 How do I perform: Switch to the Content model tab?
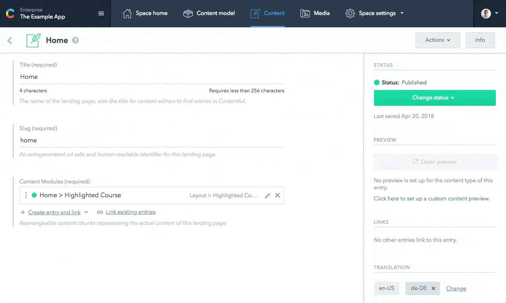[209, 13]
